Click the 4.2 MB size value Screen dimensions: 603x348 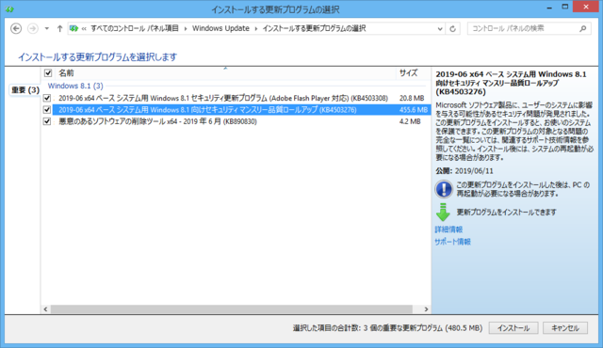(410, 121)
